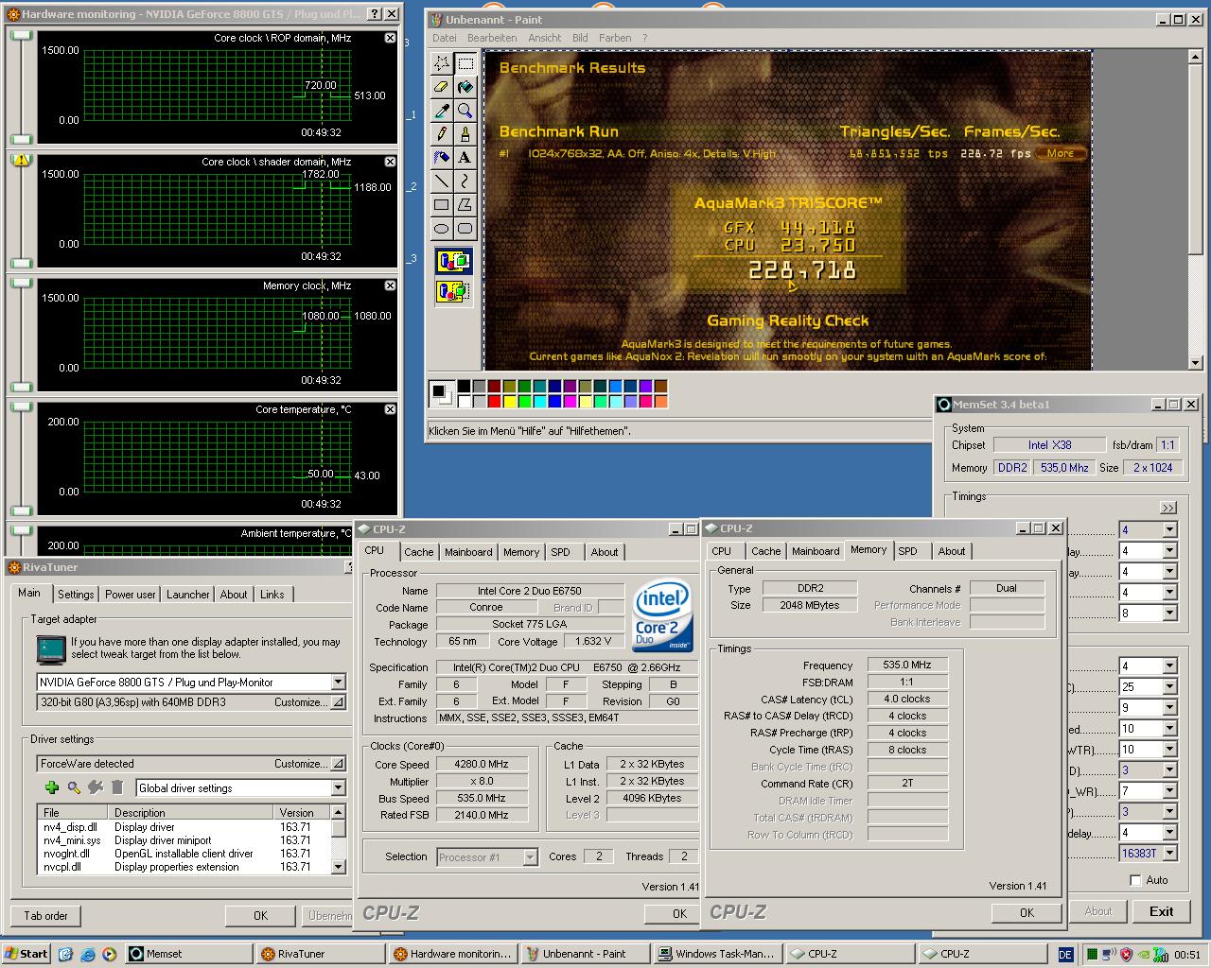Click the warning icon beside shader domain graph
The width and height of the screenshot is (1211, 968).
pos(21,161)
